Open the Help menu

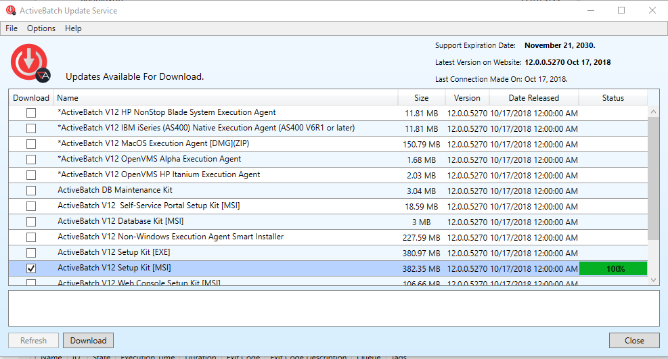tap(73, 28)
